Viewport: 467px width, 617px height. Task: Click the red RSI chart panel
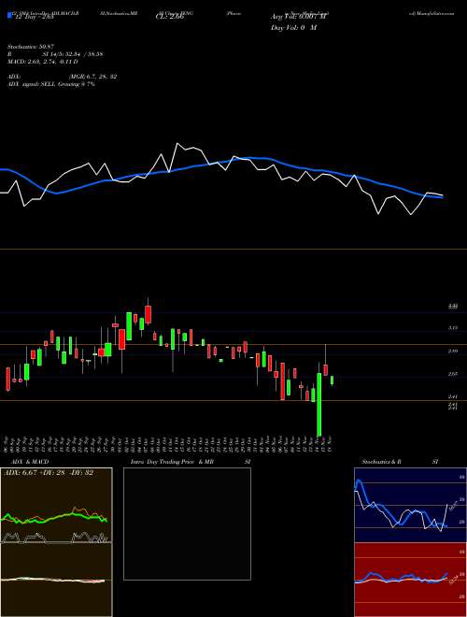pos(410,580)
